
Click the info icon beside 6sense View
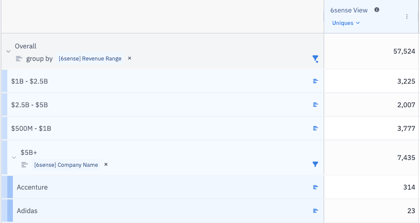[377, 10]
